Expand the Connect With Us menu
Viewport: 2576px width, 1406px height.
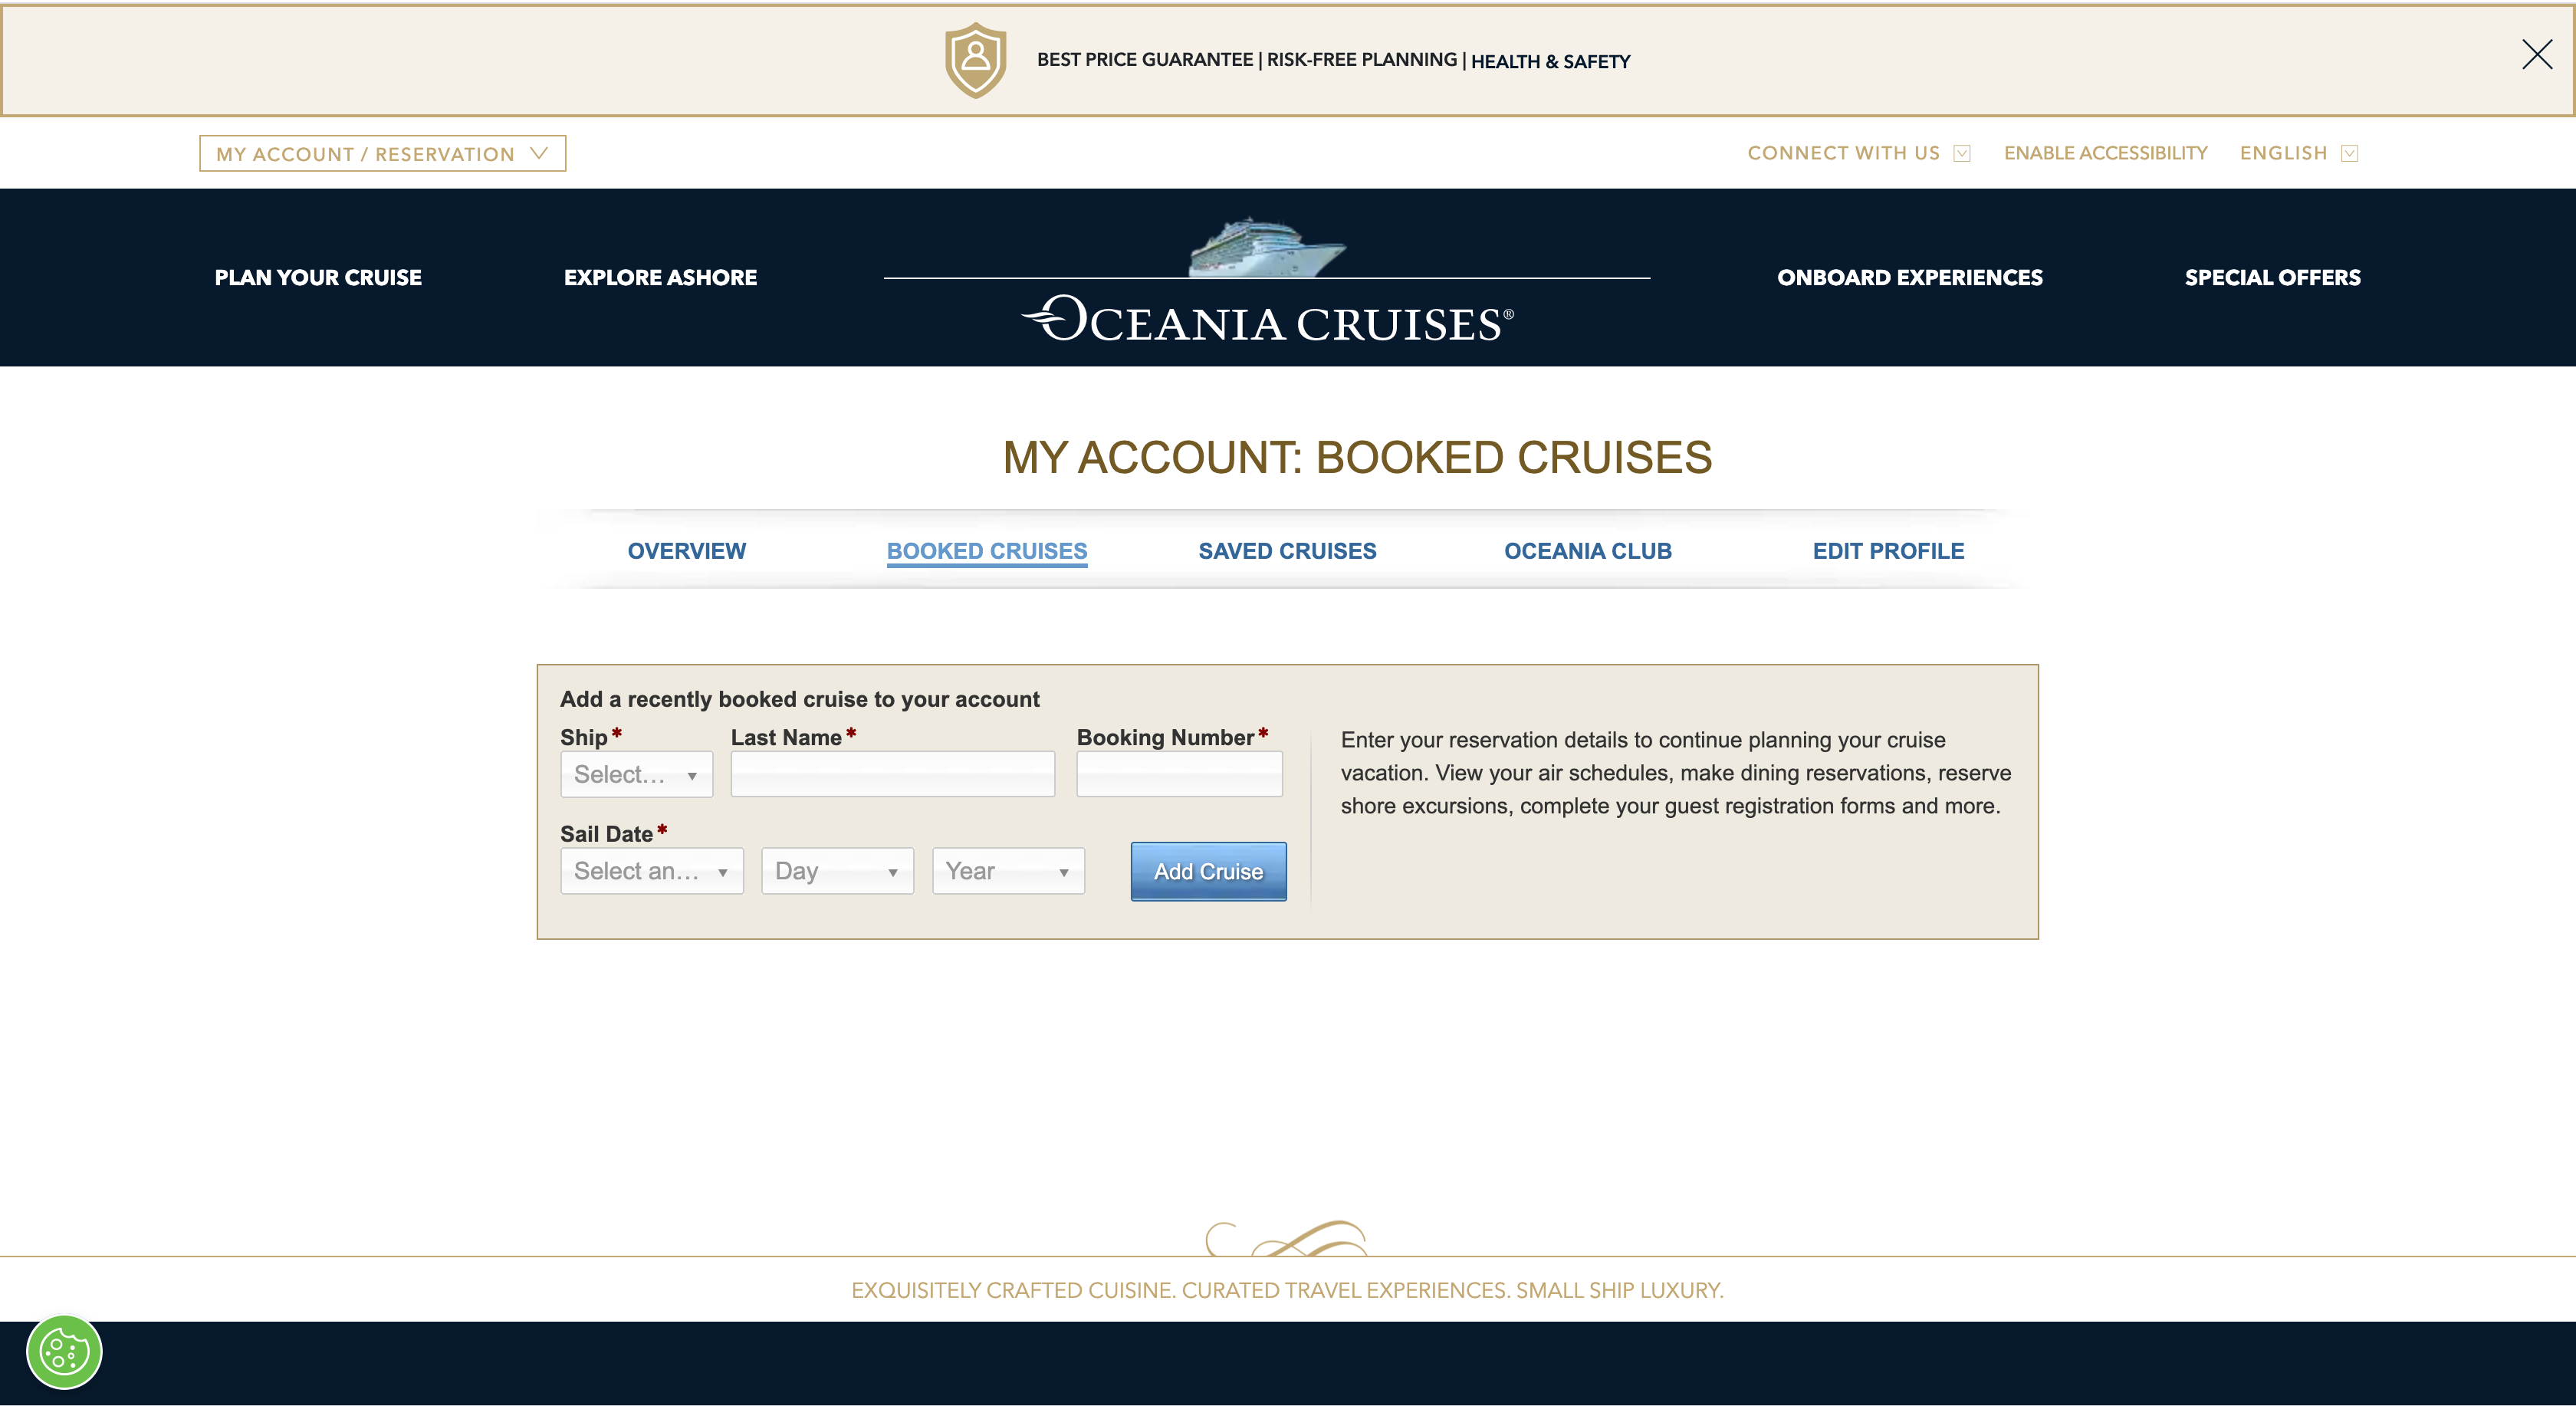pyautogui.click(x=1858, y=153)
